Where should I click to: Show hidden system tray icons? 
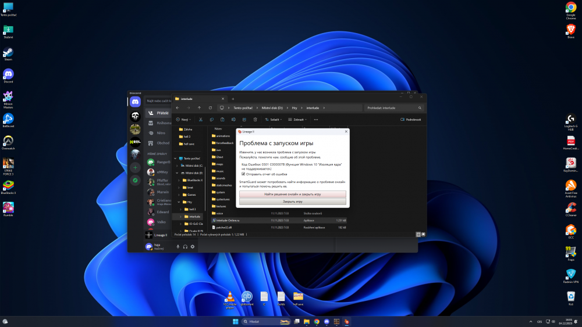coord(530,321)
